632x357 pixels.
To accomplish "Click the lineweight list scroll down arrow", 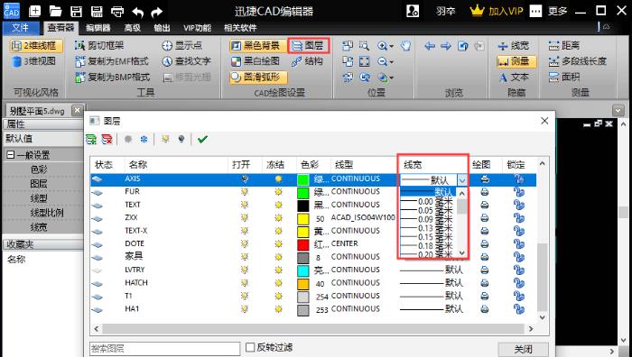I will pos(462,252).
